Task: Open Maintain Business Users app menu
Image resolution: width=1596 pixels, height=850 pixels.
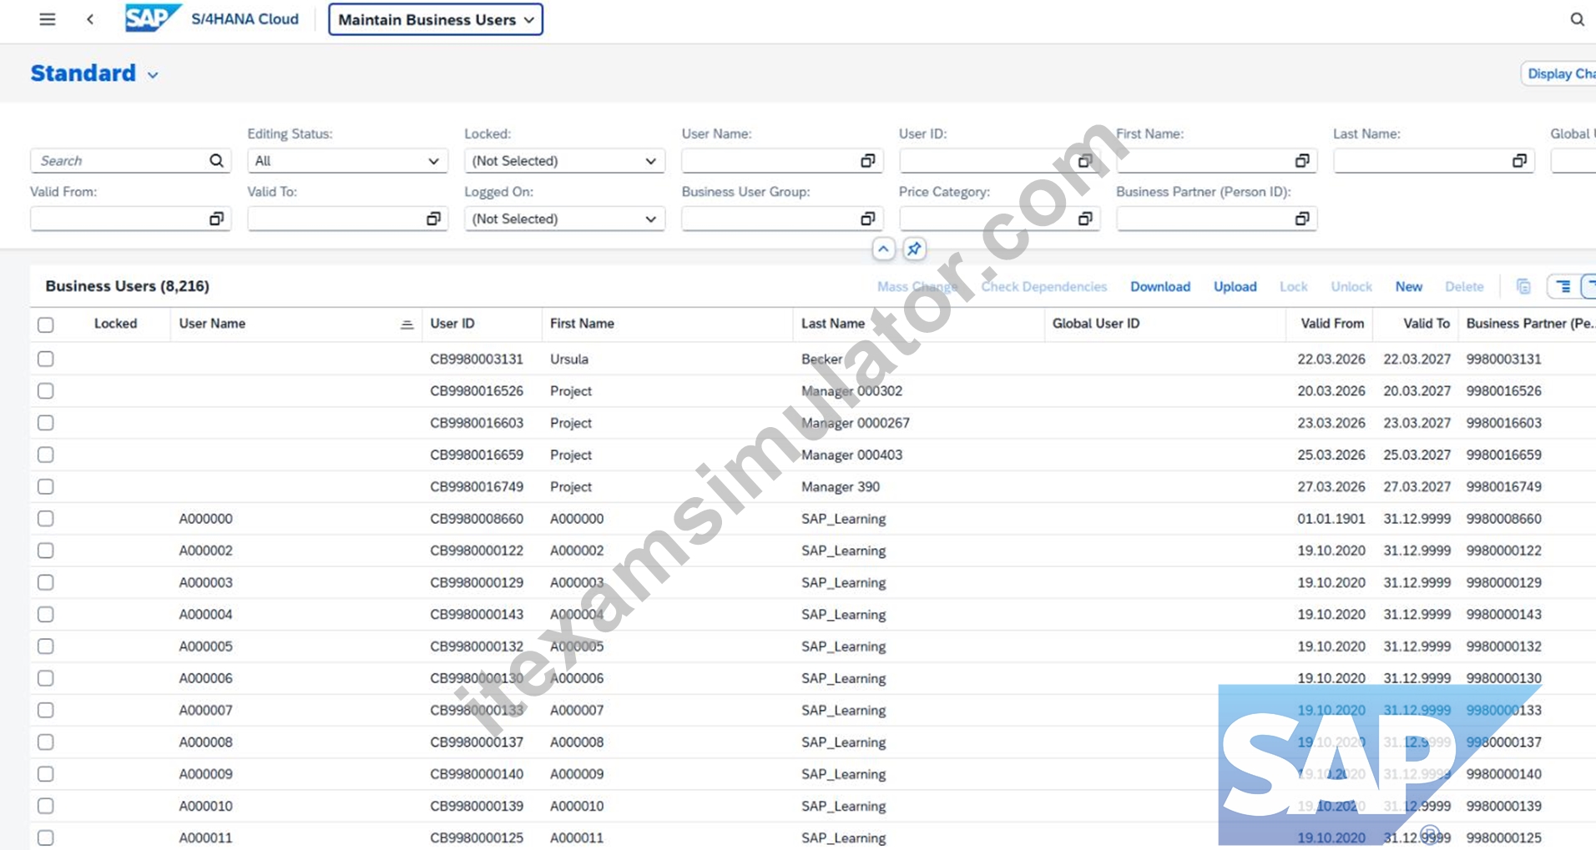Action: click(x=436, y=19)
